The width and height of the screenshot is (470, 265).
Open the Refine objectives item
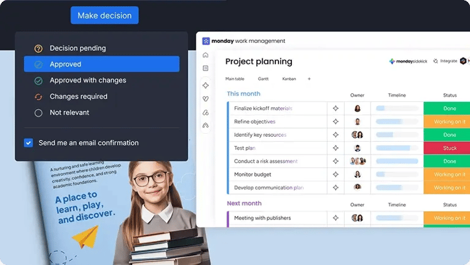point(254,121)
